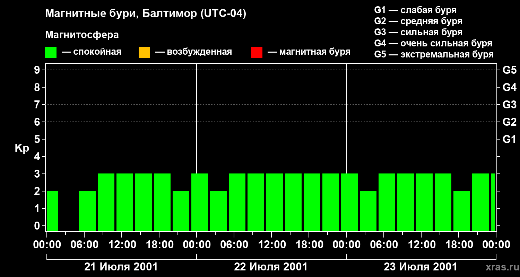The image size is (520, 277).
Task: Click the Kp axis value 5
Action: [38, 139]
